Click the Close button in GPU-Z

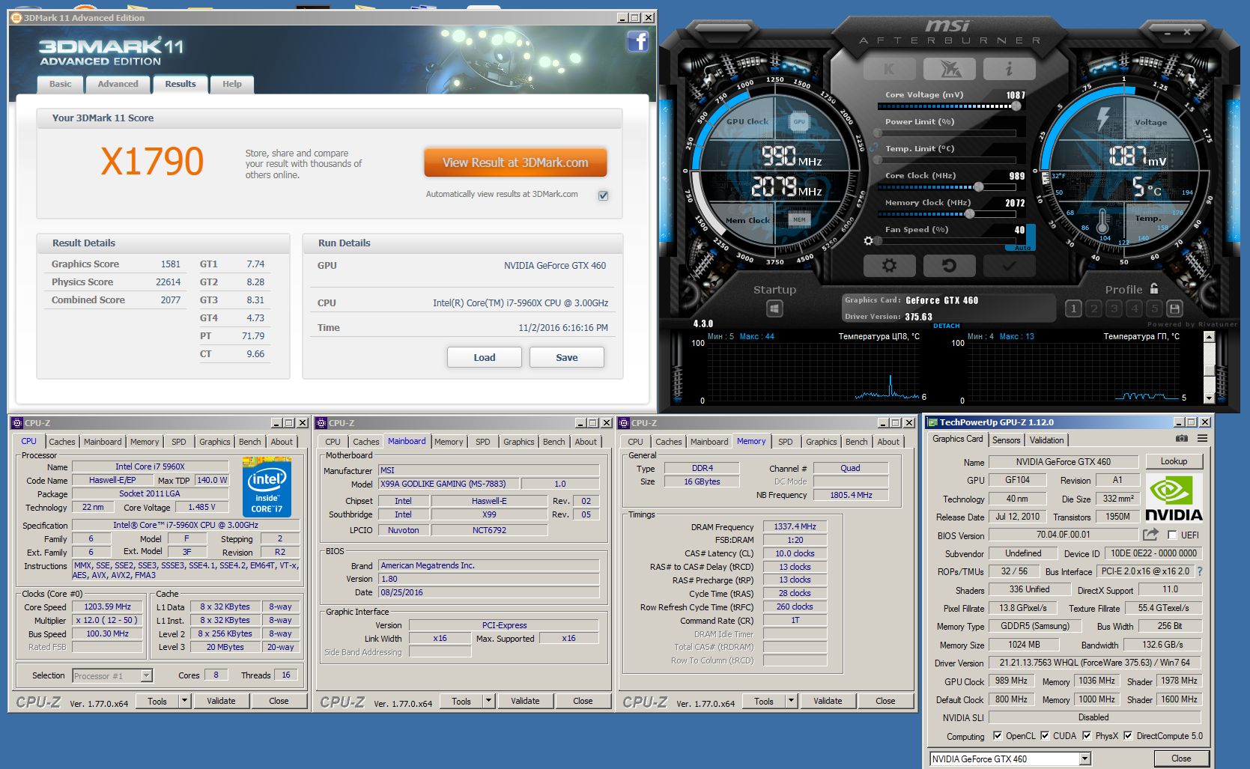click(x=1181, y=759)
